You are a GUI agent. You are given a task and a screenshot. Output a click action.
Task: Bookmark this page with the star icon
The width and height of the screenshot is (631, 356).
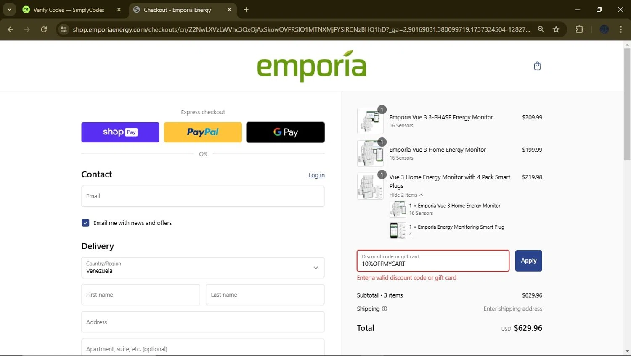click(556, 29)
